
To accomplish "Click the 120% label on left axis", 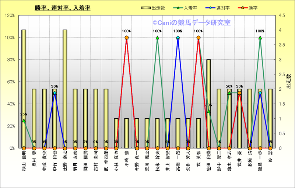I will [x=10, y=15].
